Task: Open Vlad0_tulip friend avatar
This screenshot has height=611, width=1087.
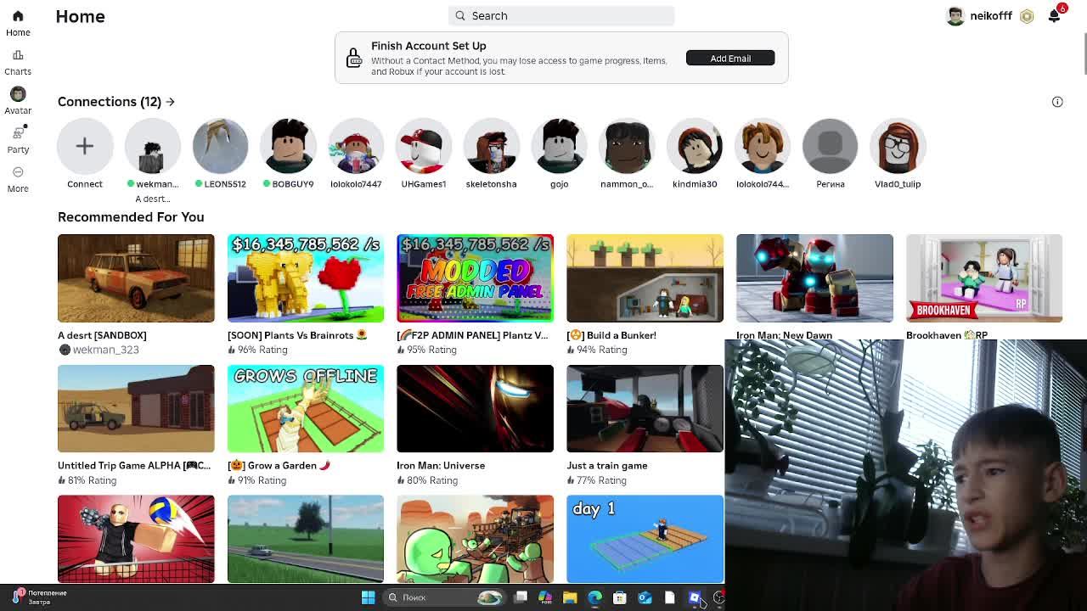Action: pos(898,146)
